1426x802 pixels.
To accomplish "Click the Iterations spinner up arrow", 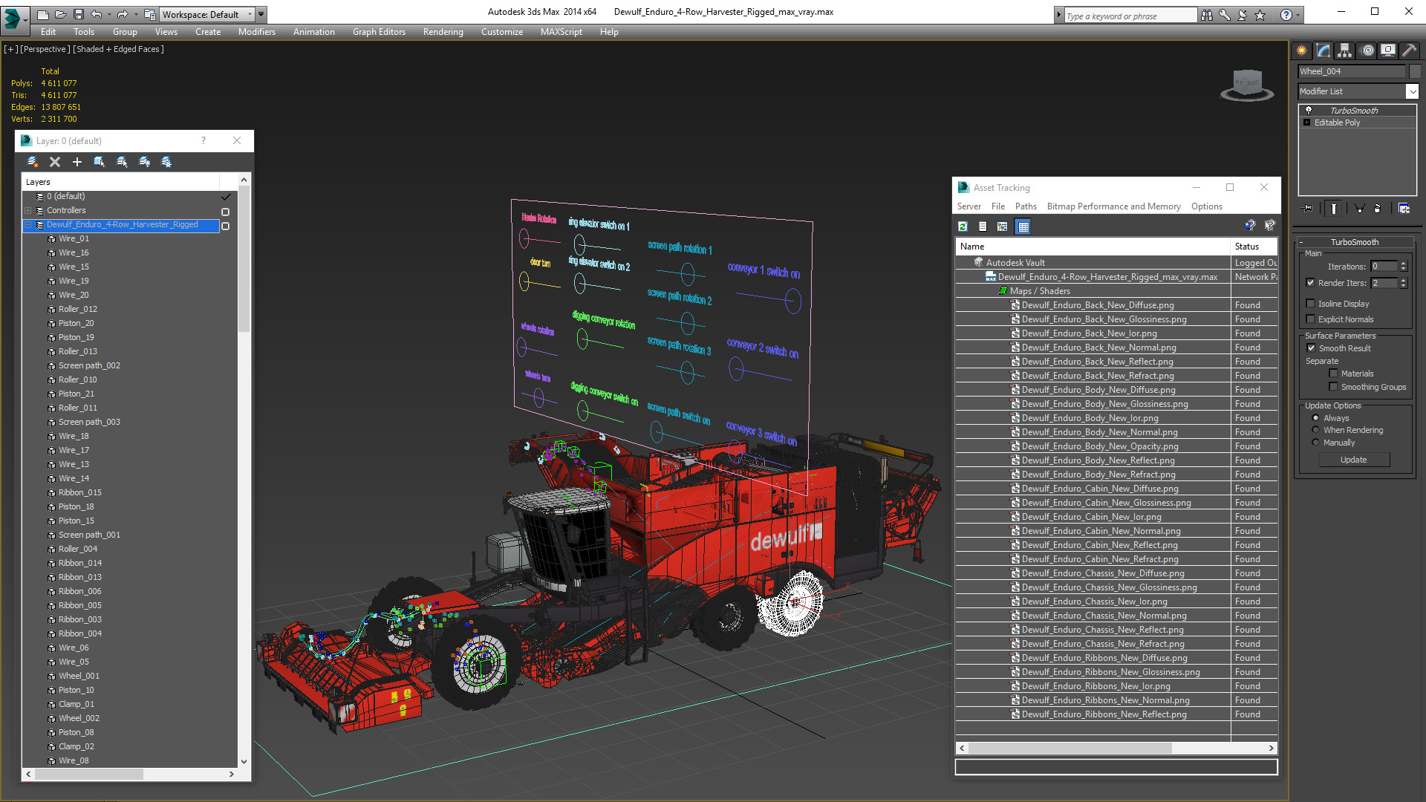I will (1403, 264).
